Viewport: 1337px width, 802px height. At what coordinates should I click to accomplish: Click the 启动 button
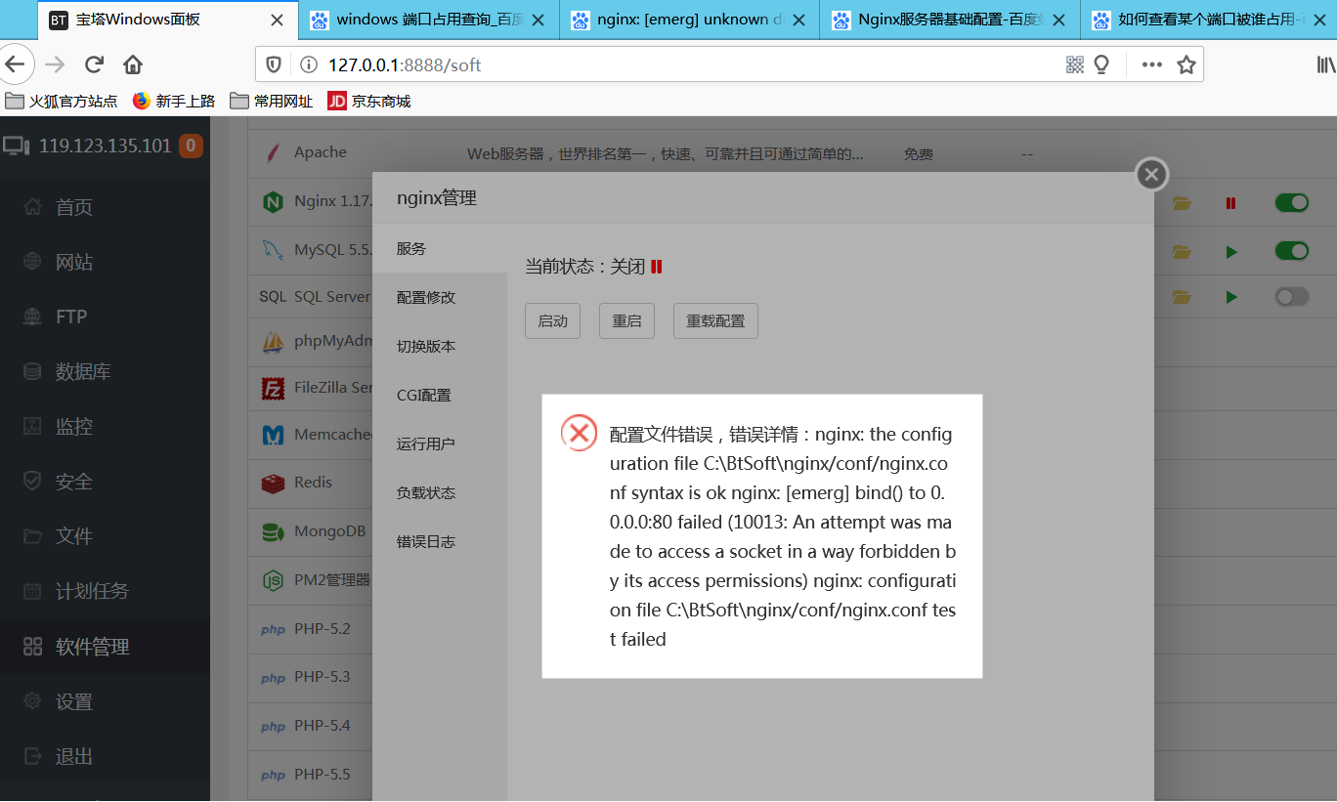[553, 320]
